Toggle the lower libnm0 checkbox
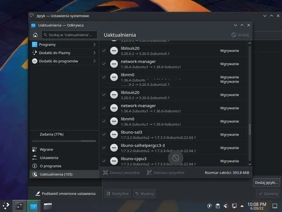The image size is (282, 212). tap(104, 121)
